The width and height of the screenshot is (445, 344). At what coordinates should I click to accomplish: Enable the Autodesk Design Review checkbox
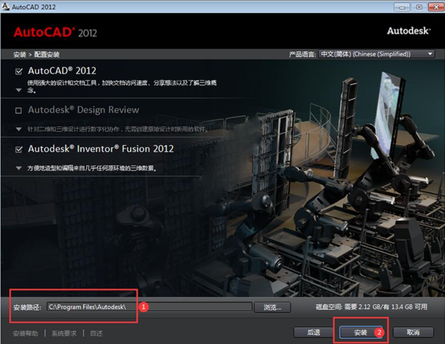click(18, 111)
